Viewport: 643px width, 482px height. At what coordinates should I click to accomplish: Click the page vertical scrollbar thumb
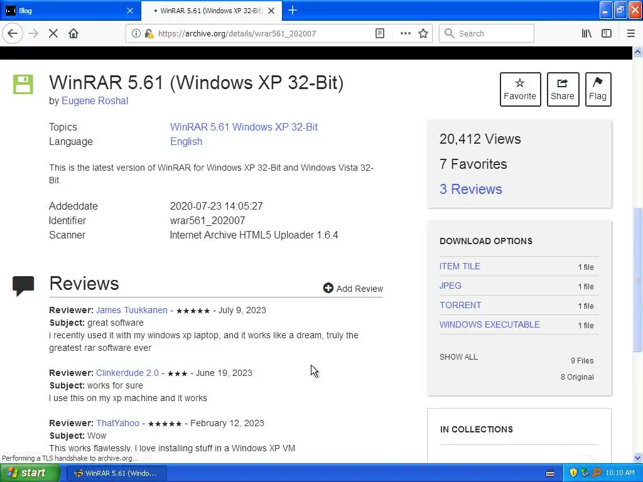coord(637,279)
